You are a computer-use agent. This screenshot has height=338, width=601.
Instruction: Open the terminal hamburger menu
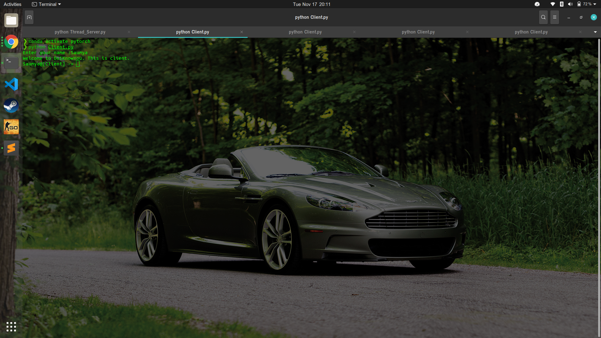point(555,18)
